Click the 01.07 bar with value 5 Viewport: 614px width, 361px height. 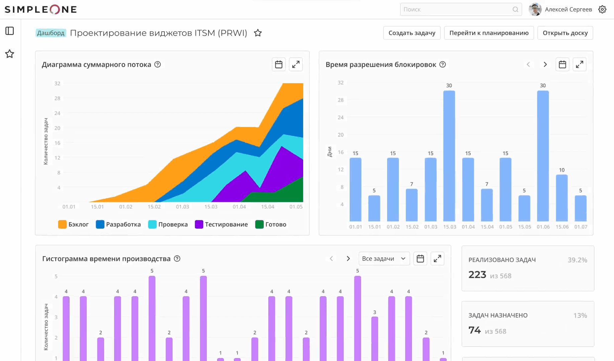click(581, 208)
